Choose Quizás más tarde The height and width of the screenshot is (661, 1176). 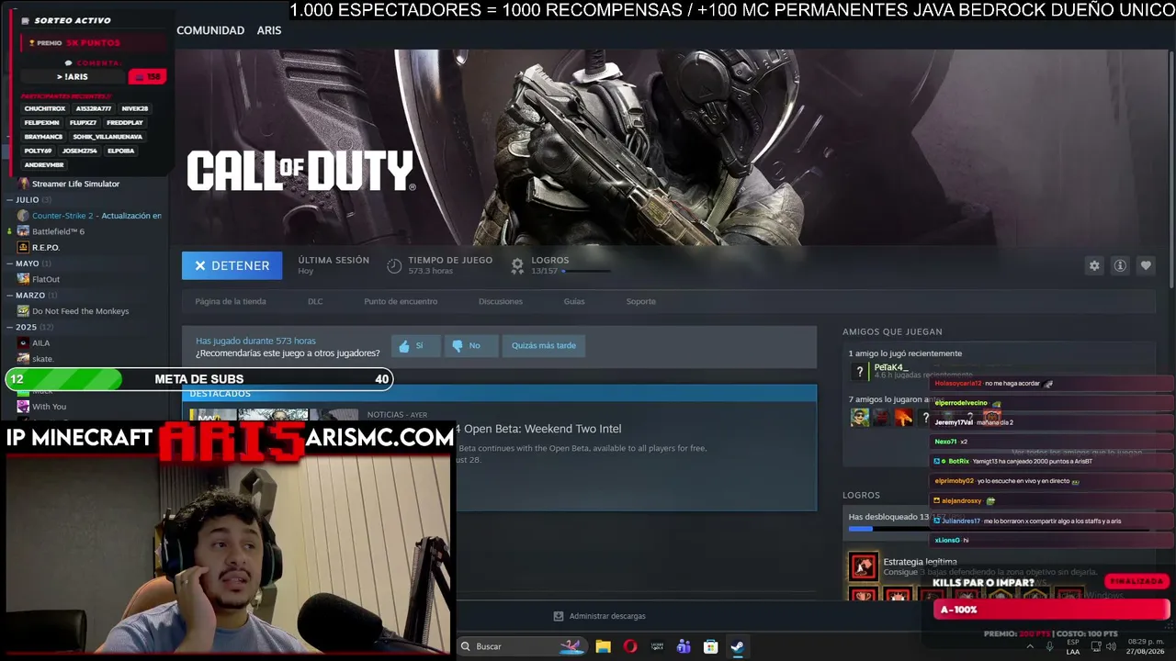pyautogui.click(x=544, y=345)
